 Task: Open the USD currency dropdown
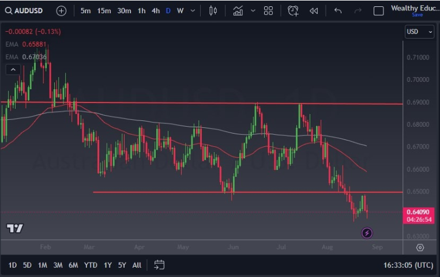[x=419, y=32]
